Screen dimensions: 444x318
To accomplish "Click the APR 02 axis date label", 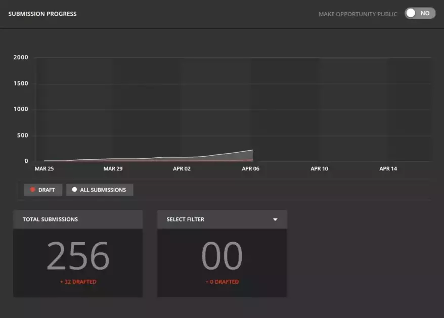I will tap(182, 169).
